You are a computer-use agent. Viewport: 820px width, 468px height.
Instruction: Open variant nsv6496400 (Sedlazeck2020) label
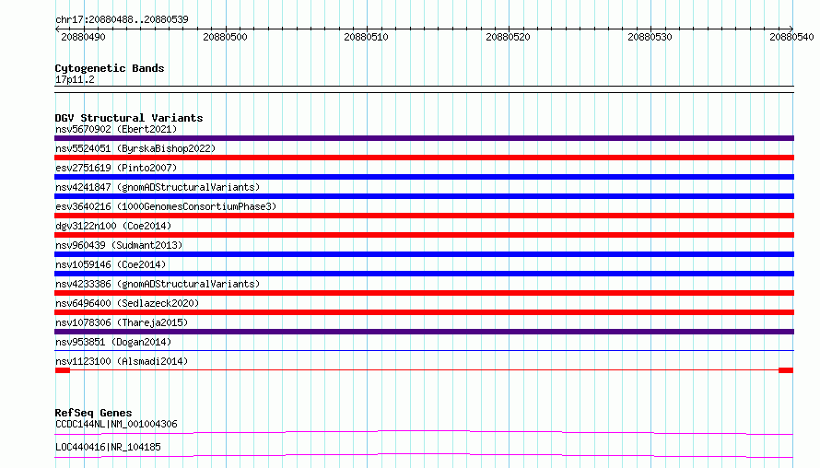click(x=127, y=303)
